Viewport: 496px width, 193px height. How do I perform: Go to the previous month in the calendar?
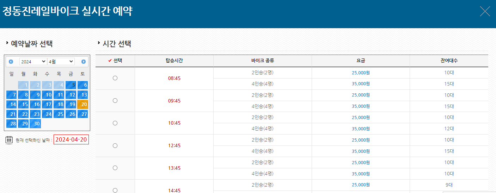coord(11,62)
